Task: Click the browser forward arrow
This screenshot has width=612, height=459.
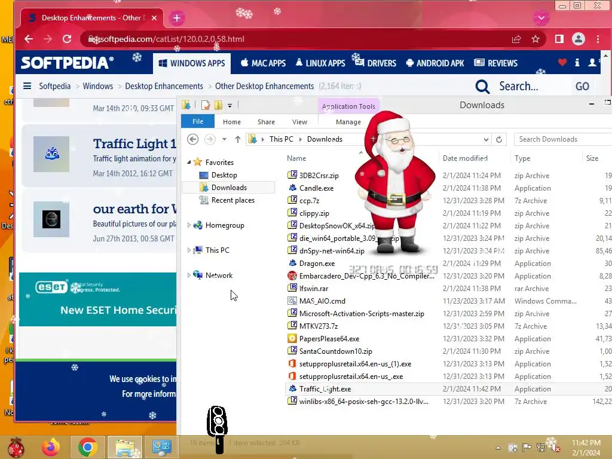Action: tap(48, 39)
